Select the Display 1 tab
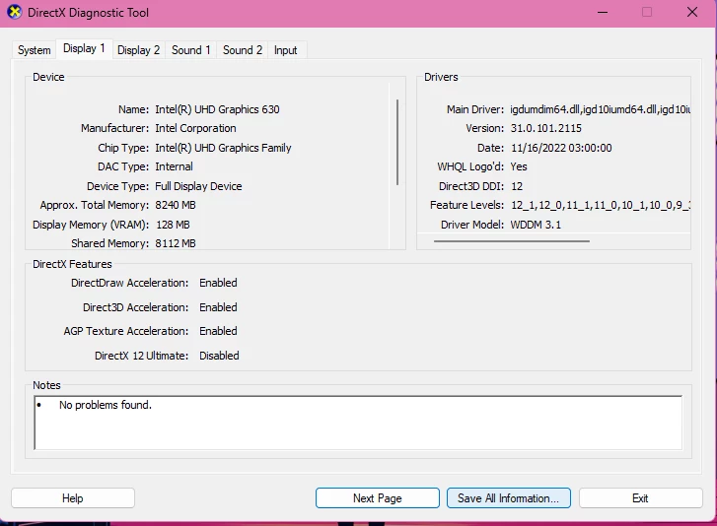This screenshot has height=526, width=717. [84, 48]
